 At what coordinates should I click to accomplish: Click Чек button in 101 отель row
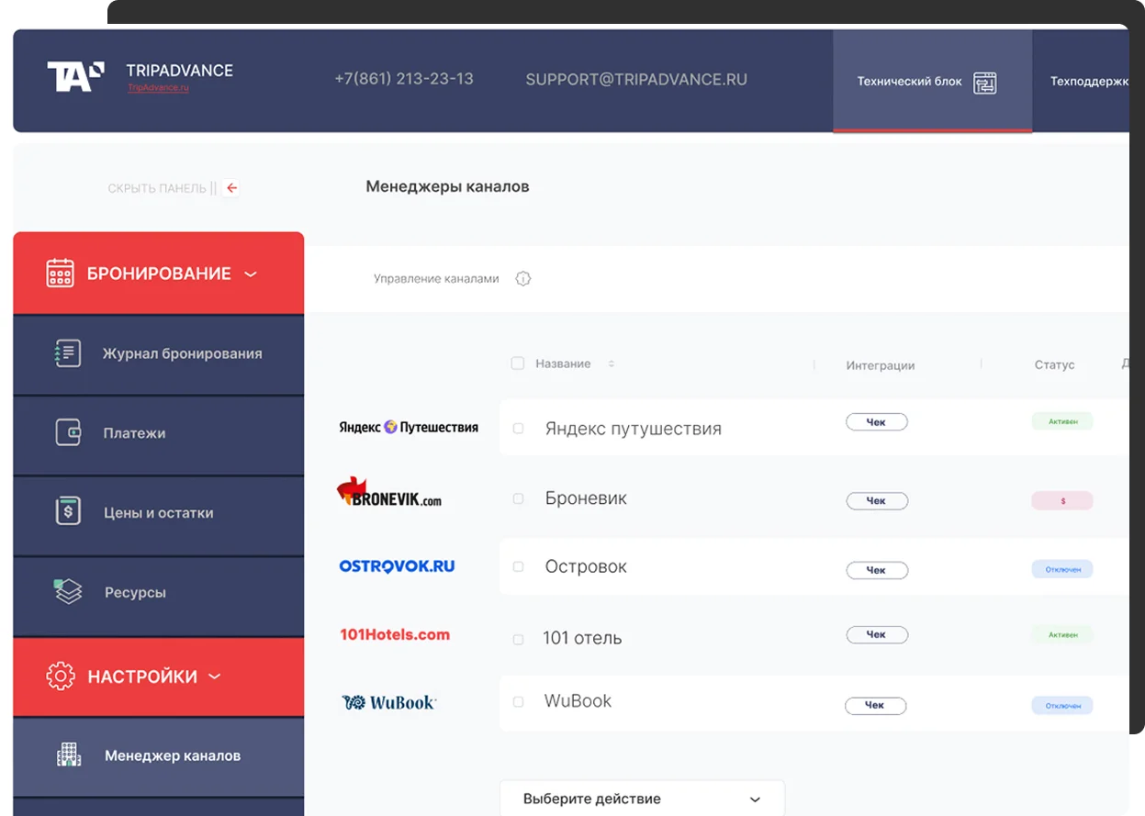tap(877, 634)
